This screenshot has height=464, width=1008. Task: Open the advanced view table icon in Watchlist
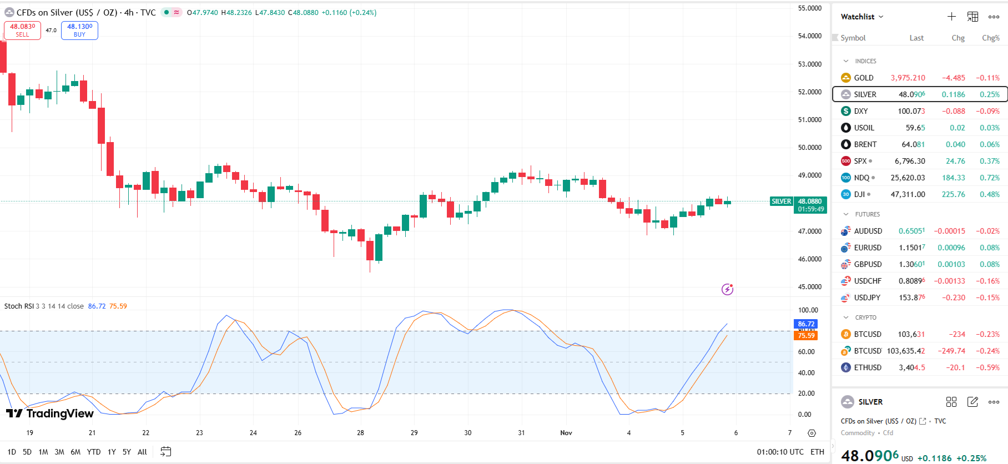point(972,17)
